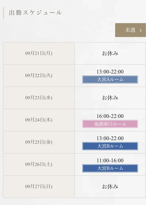Select the 09月24日(木) date cell

point(39,120)
